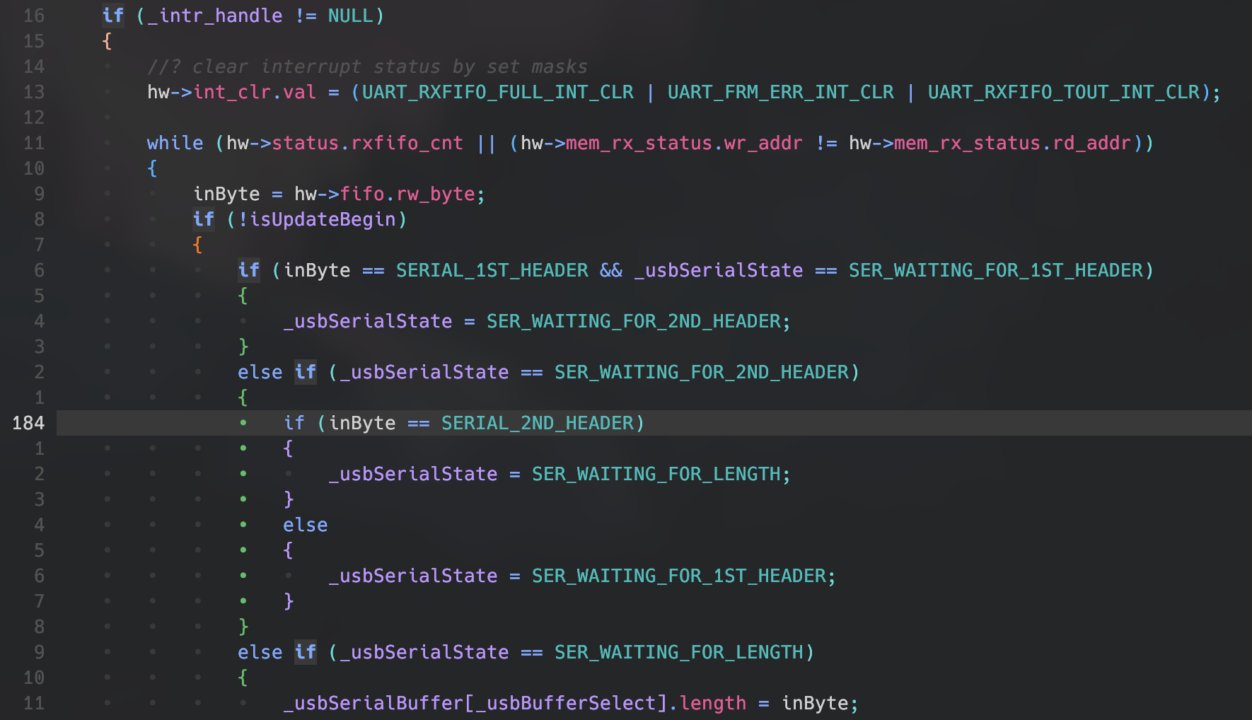Image resolution: width=1252 pixels, height=720 pixels.
Task: Click SER_WAITING_FOR_LENGTH inside the inner if
Action: [x=661, y=474]
